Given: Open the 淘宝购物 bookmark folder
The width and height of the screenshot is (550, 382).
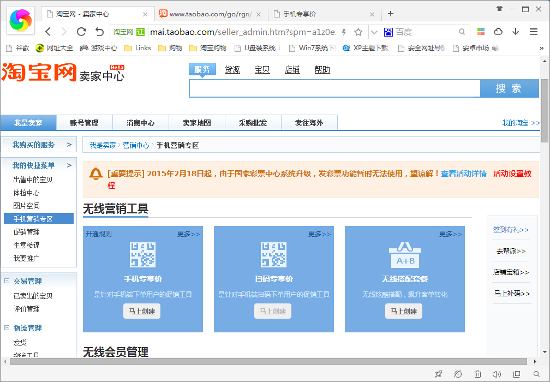Looking at the screenshot, I should click(x=208, y=48).
